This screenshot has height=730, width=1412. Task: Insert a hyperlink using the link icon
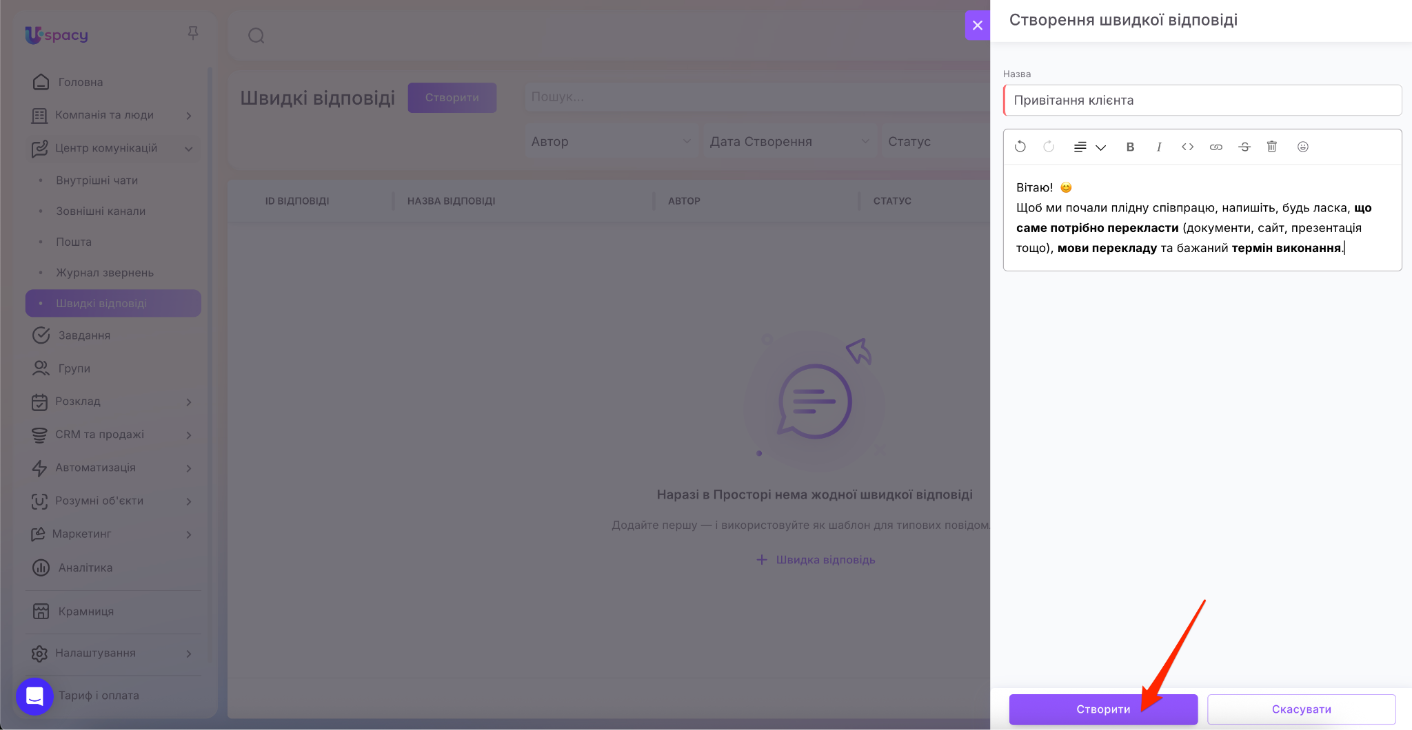click(x=1216, y=147)
